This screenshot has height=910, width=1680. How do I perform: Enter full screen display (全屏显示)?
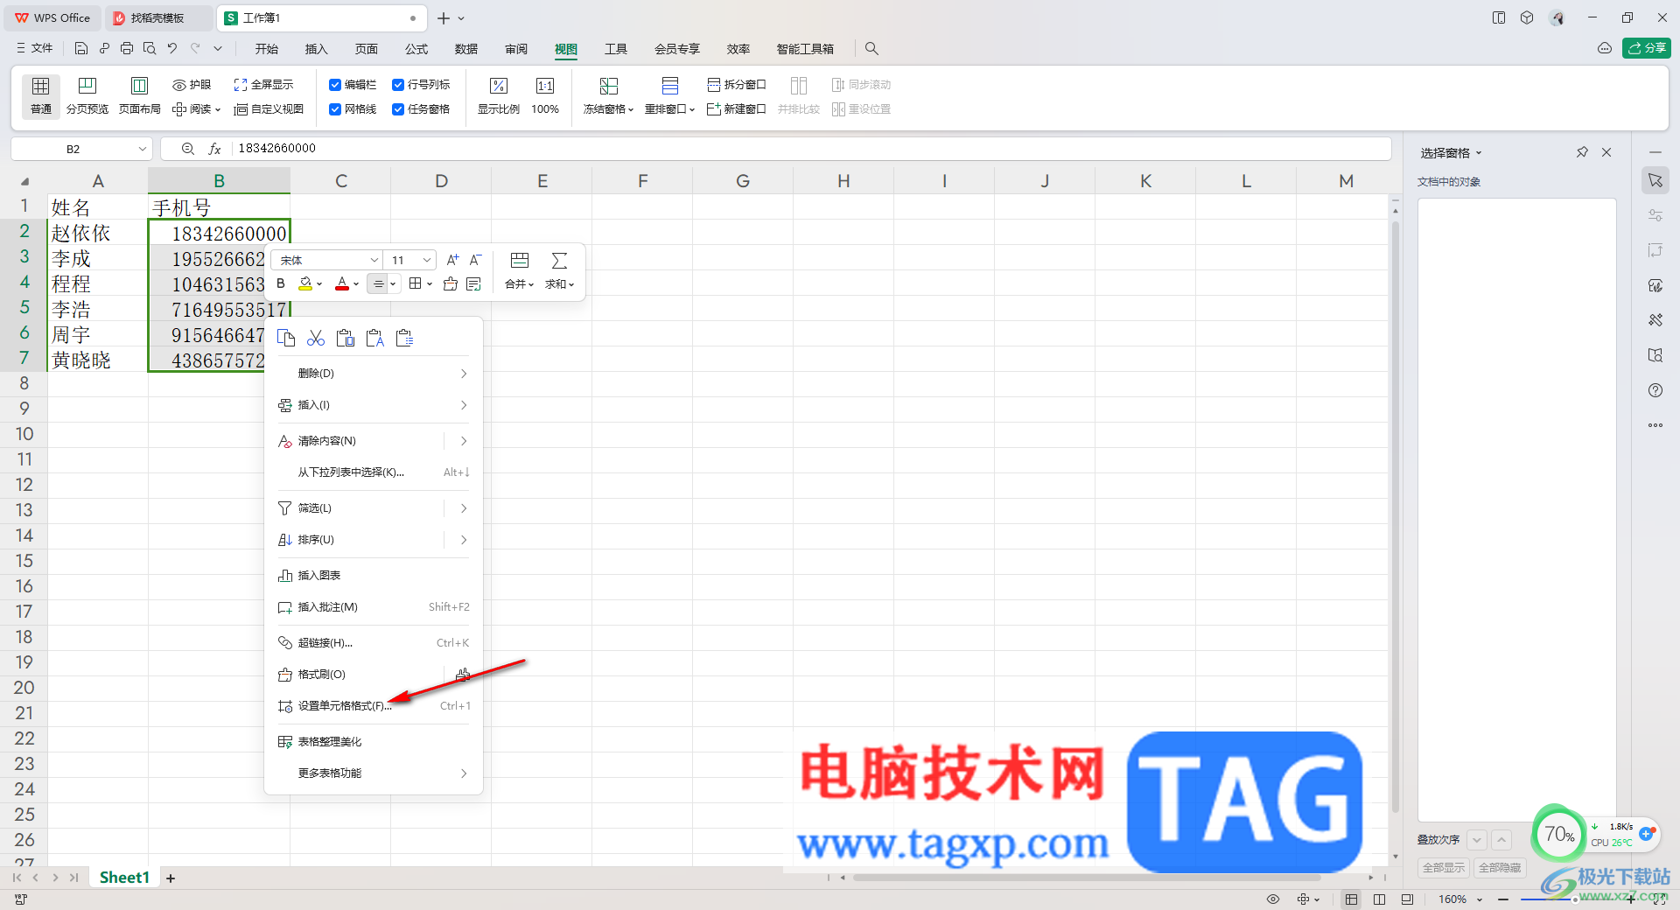pyautogui.click(x=263, y=85)
